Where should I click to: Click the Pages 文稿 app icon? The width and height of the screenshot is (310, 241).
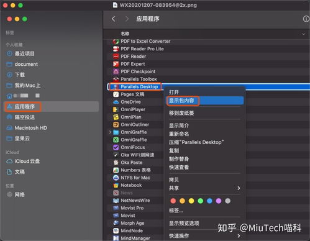(x=116, y=94)
